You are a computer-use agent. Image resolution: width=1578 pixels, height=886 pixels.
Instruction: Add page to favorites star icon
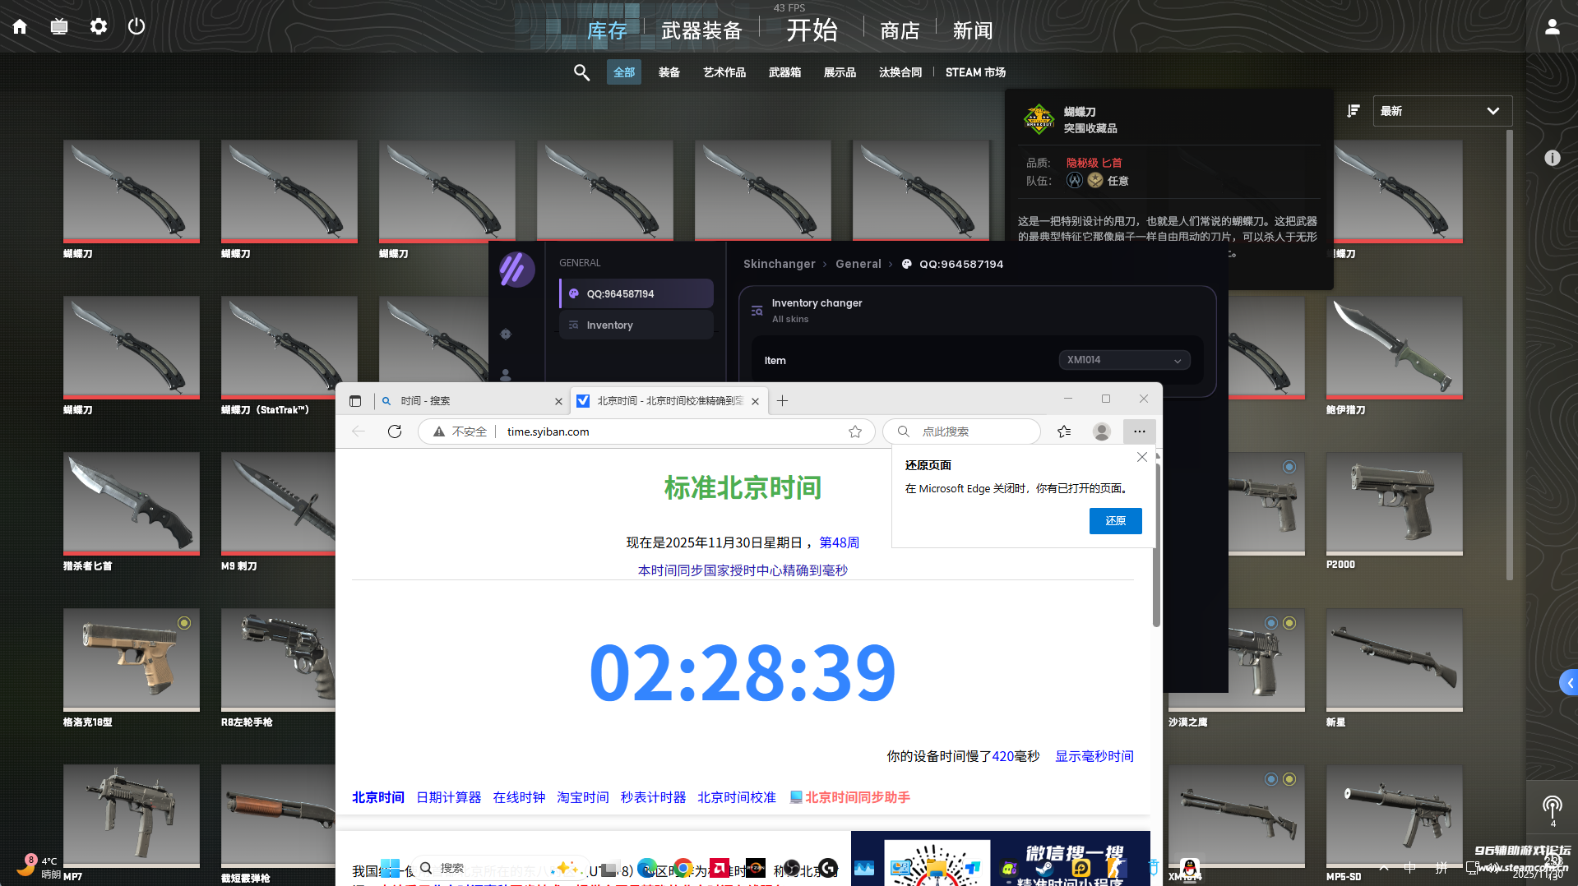pyautogui.click(x=855, y=431)
